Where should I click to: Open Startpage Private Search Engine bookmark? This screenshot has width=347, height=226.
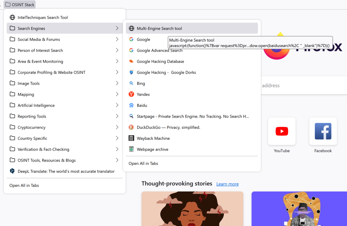192,116
